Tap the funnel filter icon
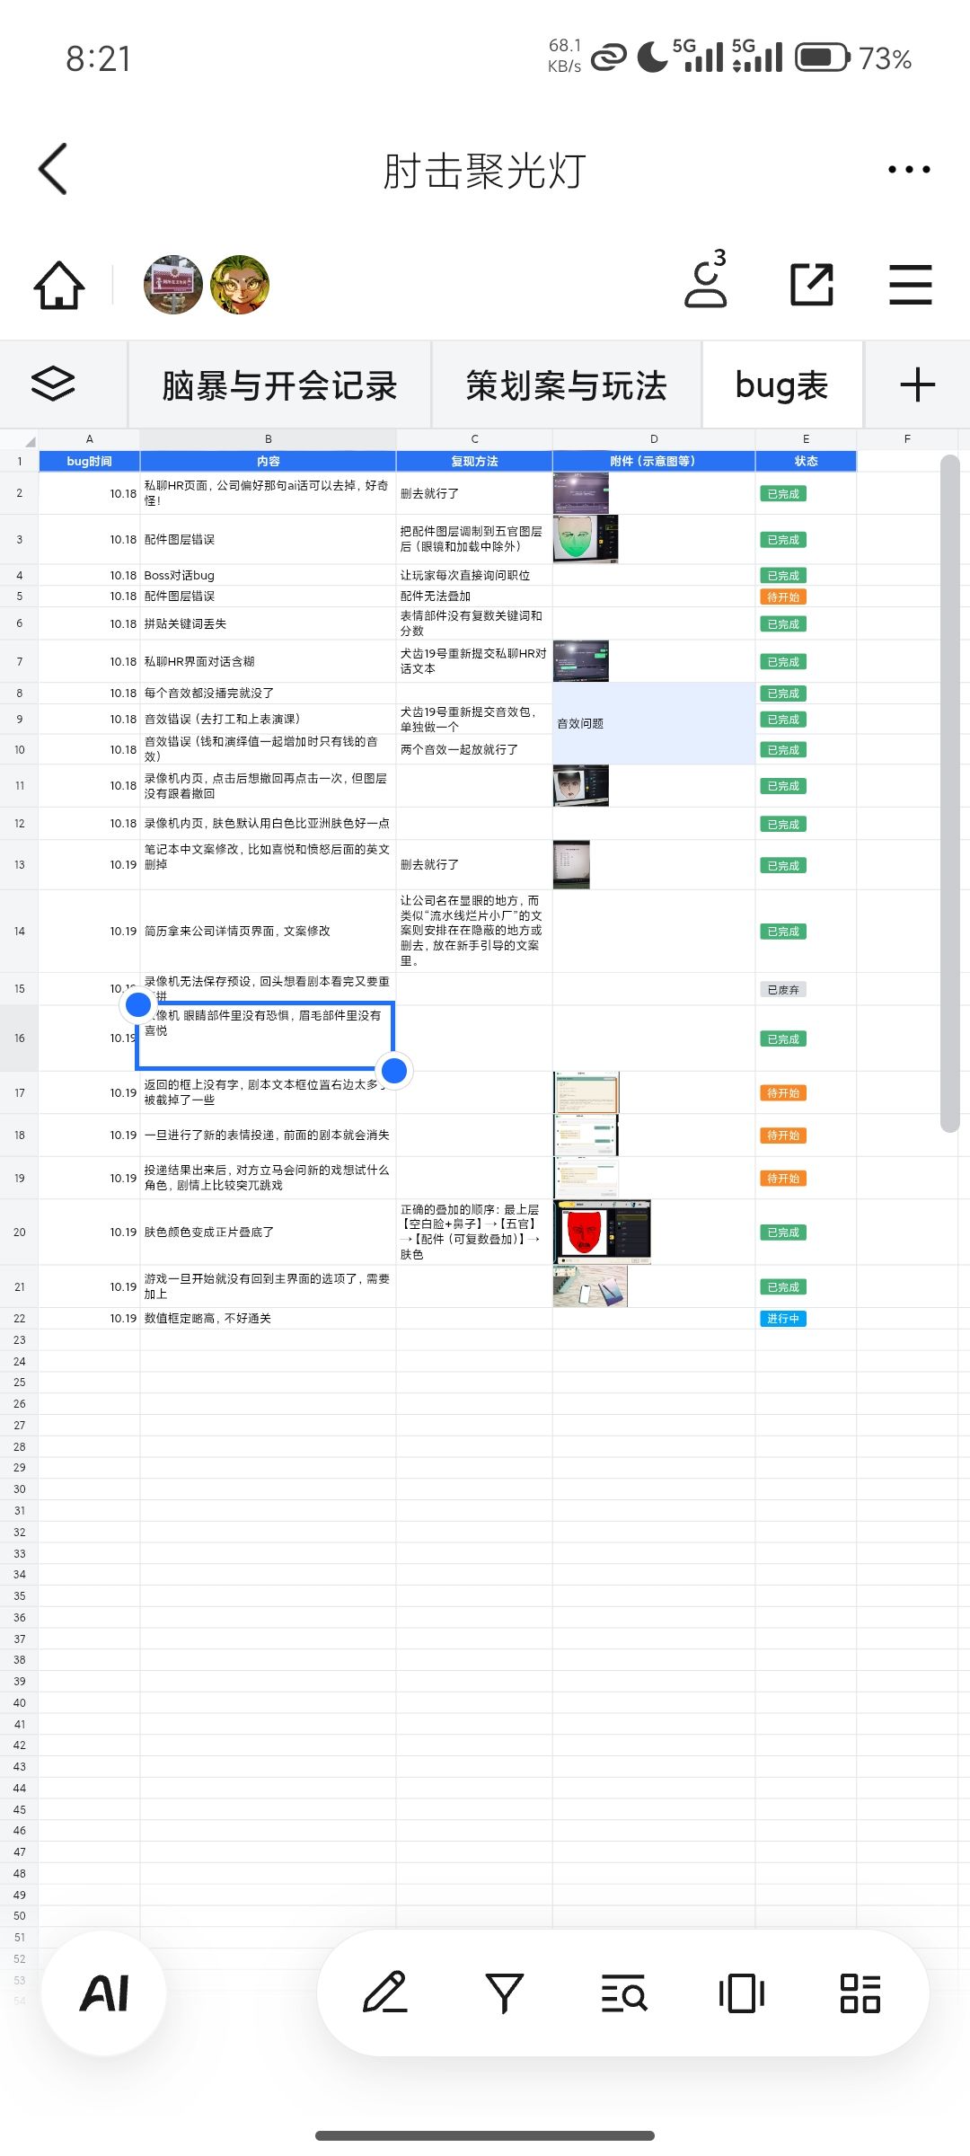The height and width of the screenshot is (2156, 970). pos(505,1993)
